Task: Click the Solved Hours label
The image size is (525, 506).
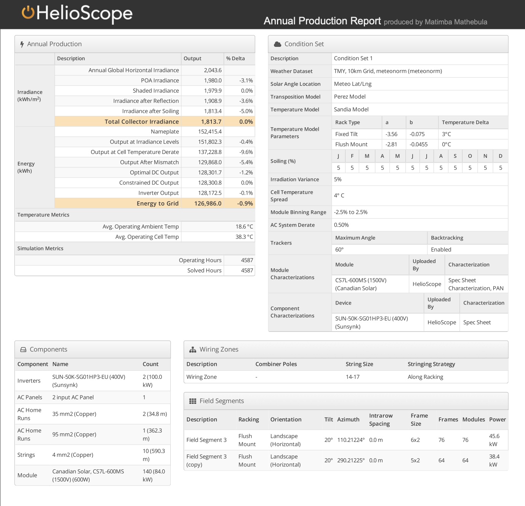Action: click(204, 271)
